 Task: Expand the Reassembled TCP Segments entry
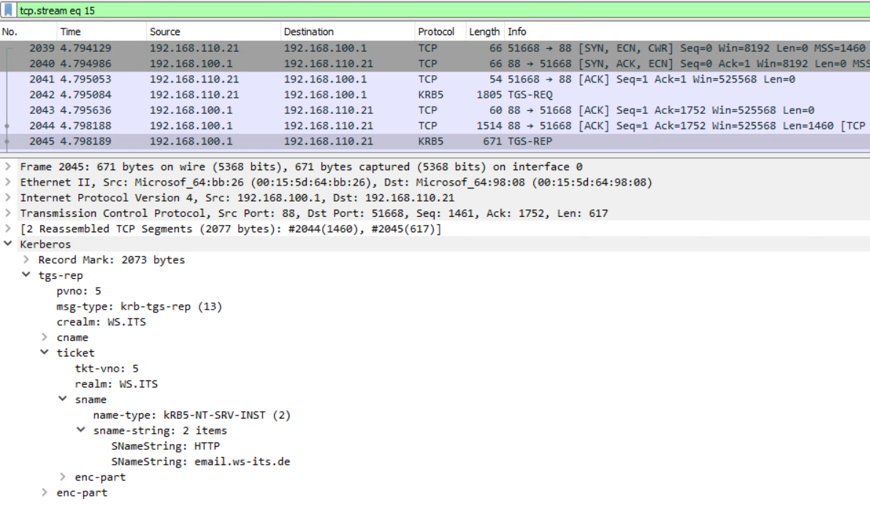click(x=8, y=229)
